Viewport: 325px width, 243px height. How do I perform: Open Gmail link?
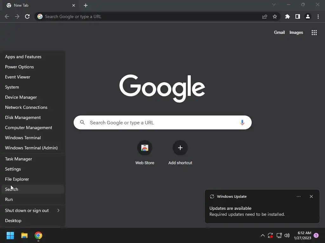point(279,33)
